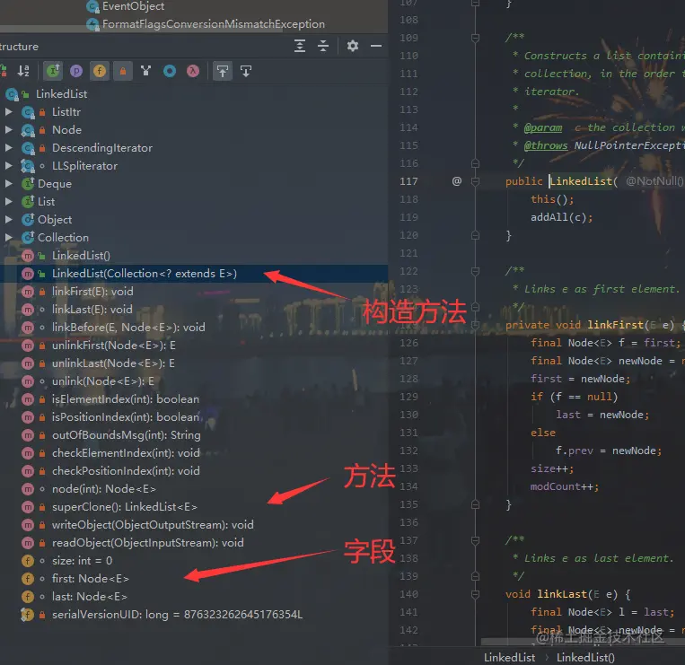
Task: Select node(int): Node<E> method
Action: [x=104, y=488]
